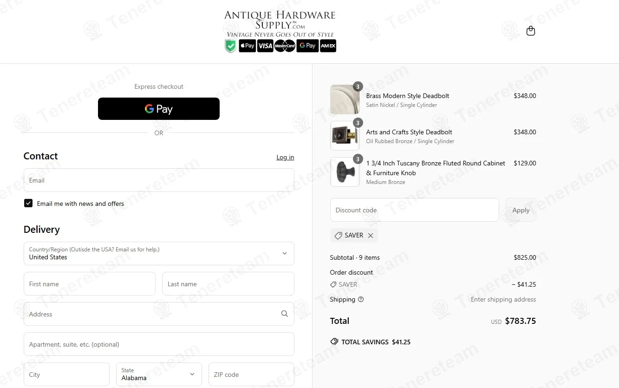Open the State dropdown showing Alabama
The height and width of the screenshot is (388, 619).
pos(159,374)
